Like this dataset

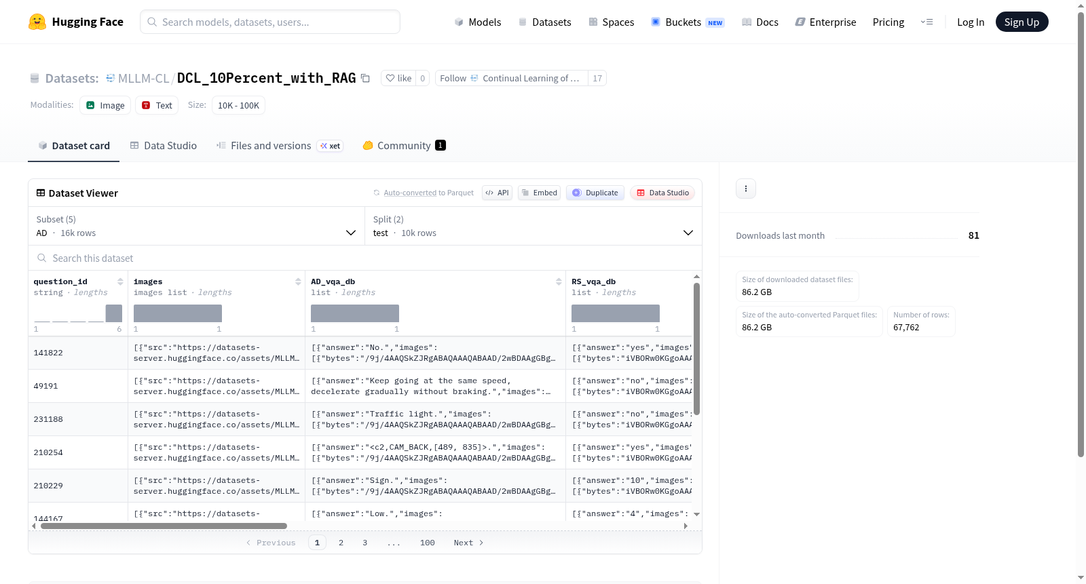(x=398, y=78)
